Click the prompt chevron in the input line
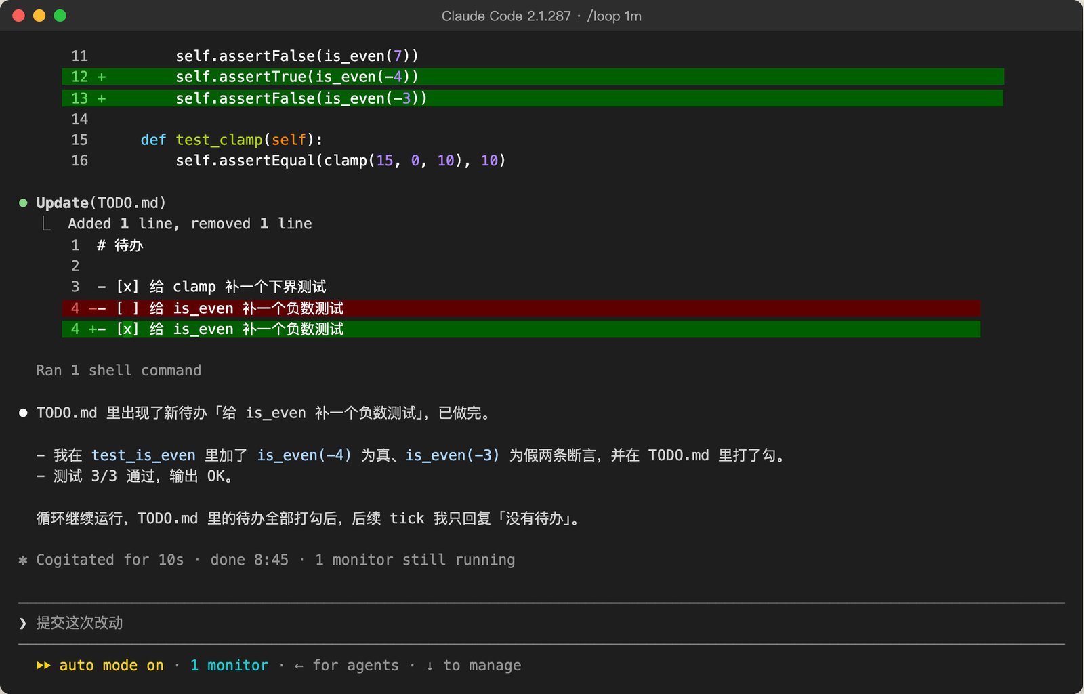1084x694 pixels. [23, 623]
